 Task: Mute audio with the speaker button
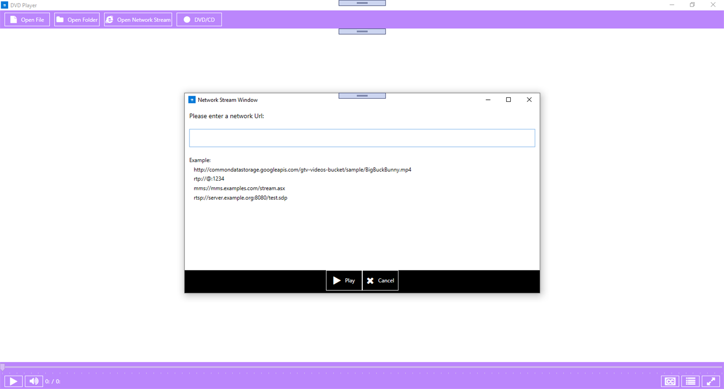coord(33,381)
